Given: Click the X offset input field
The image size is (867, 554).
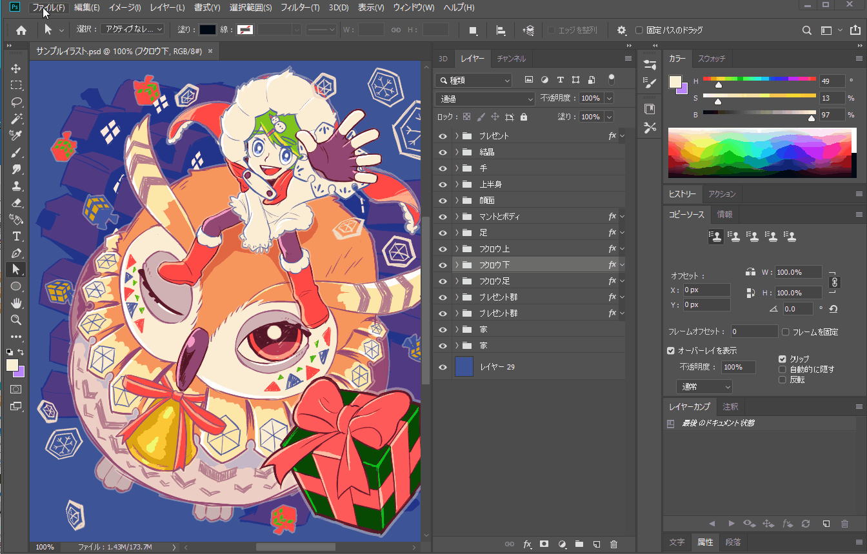Looking at the screenshot, I should [x=706, y=290].
